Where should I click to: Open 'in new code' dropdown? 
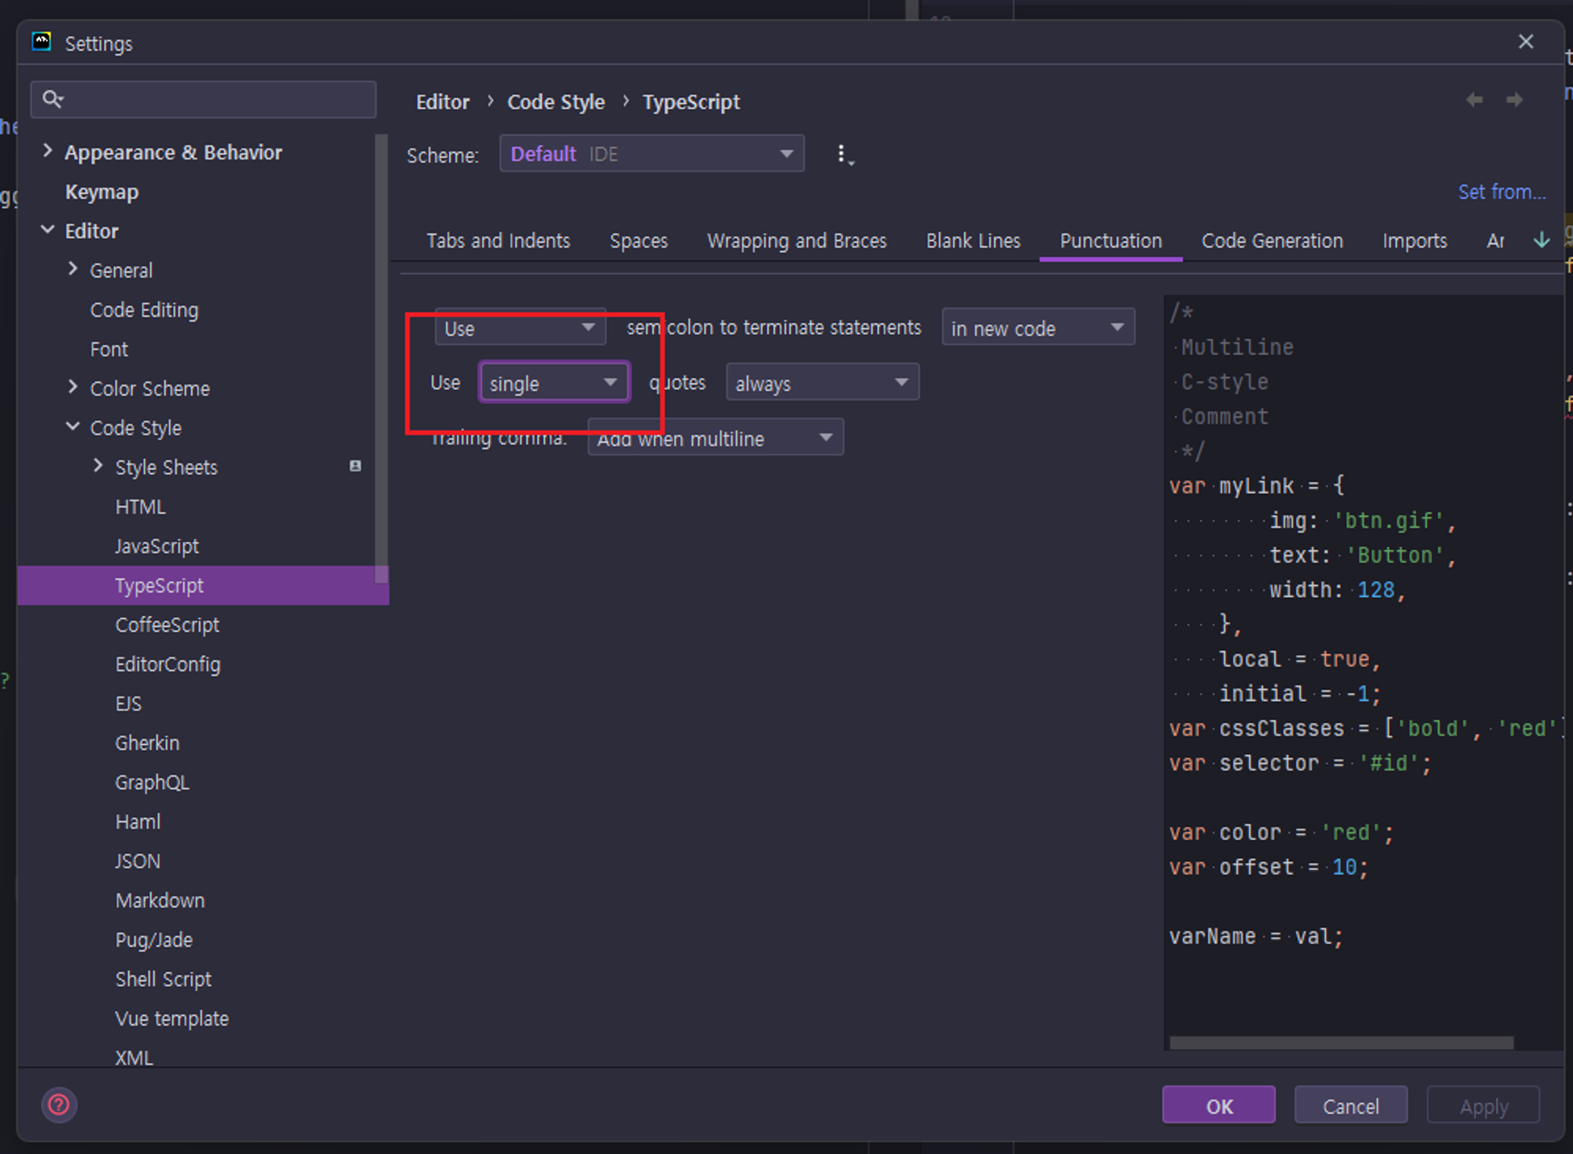click(x=1037, y=328)
